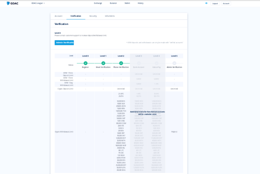Go to the Wallet page

[127, 3]
